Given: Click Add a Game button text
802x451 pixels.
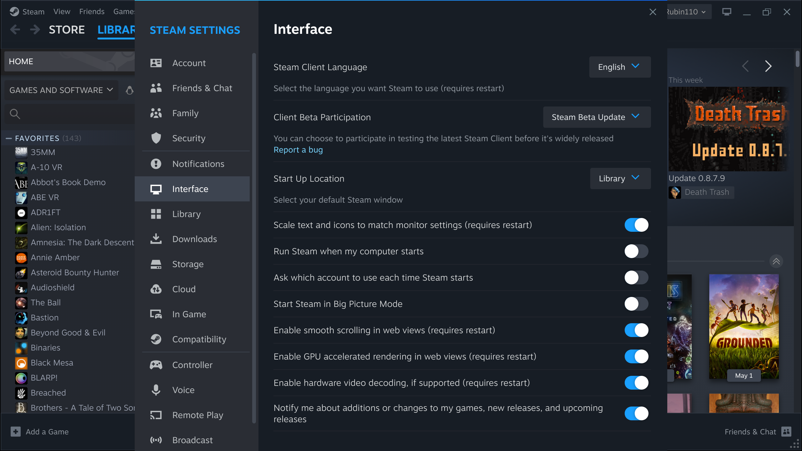Looking at the screenshot, I should pyautogui.click(x=47, y=432).
